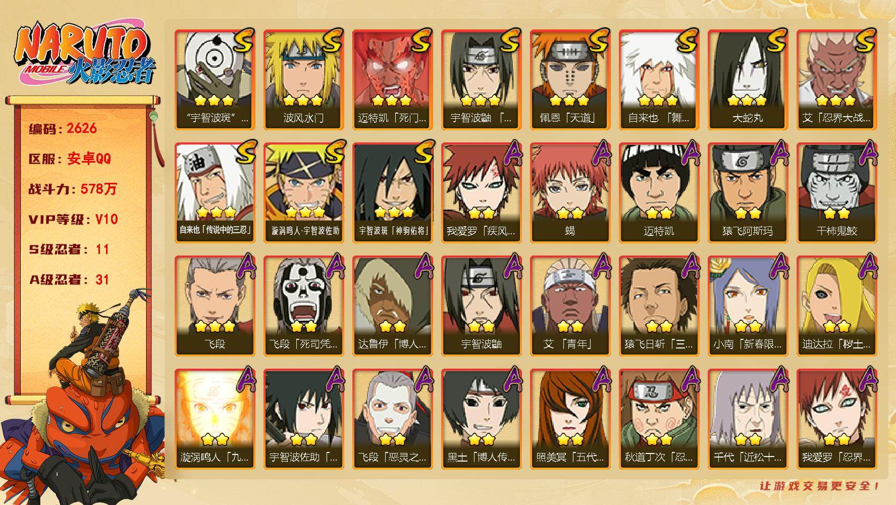Select the 干柿鬼鲛 ninja card

[836, 192]
